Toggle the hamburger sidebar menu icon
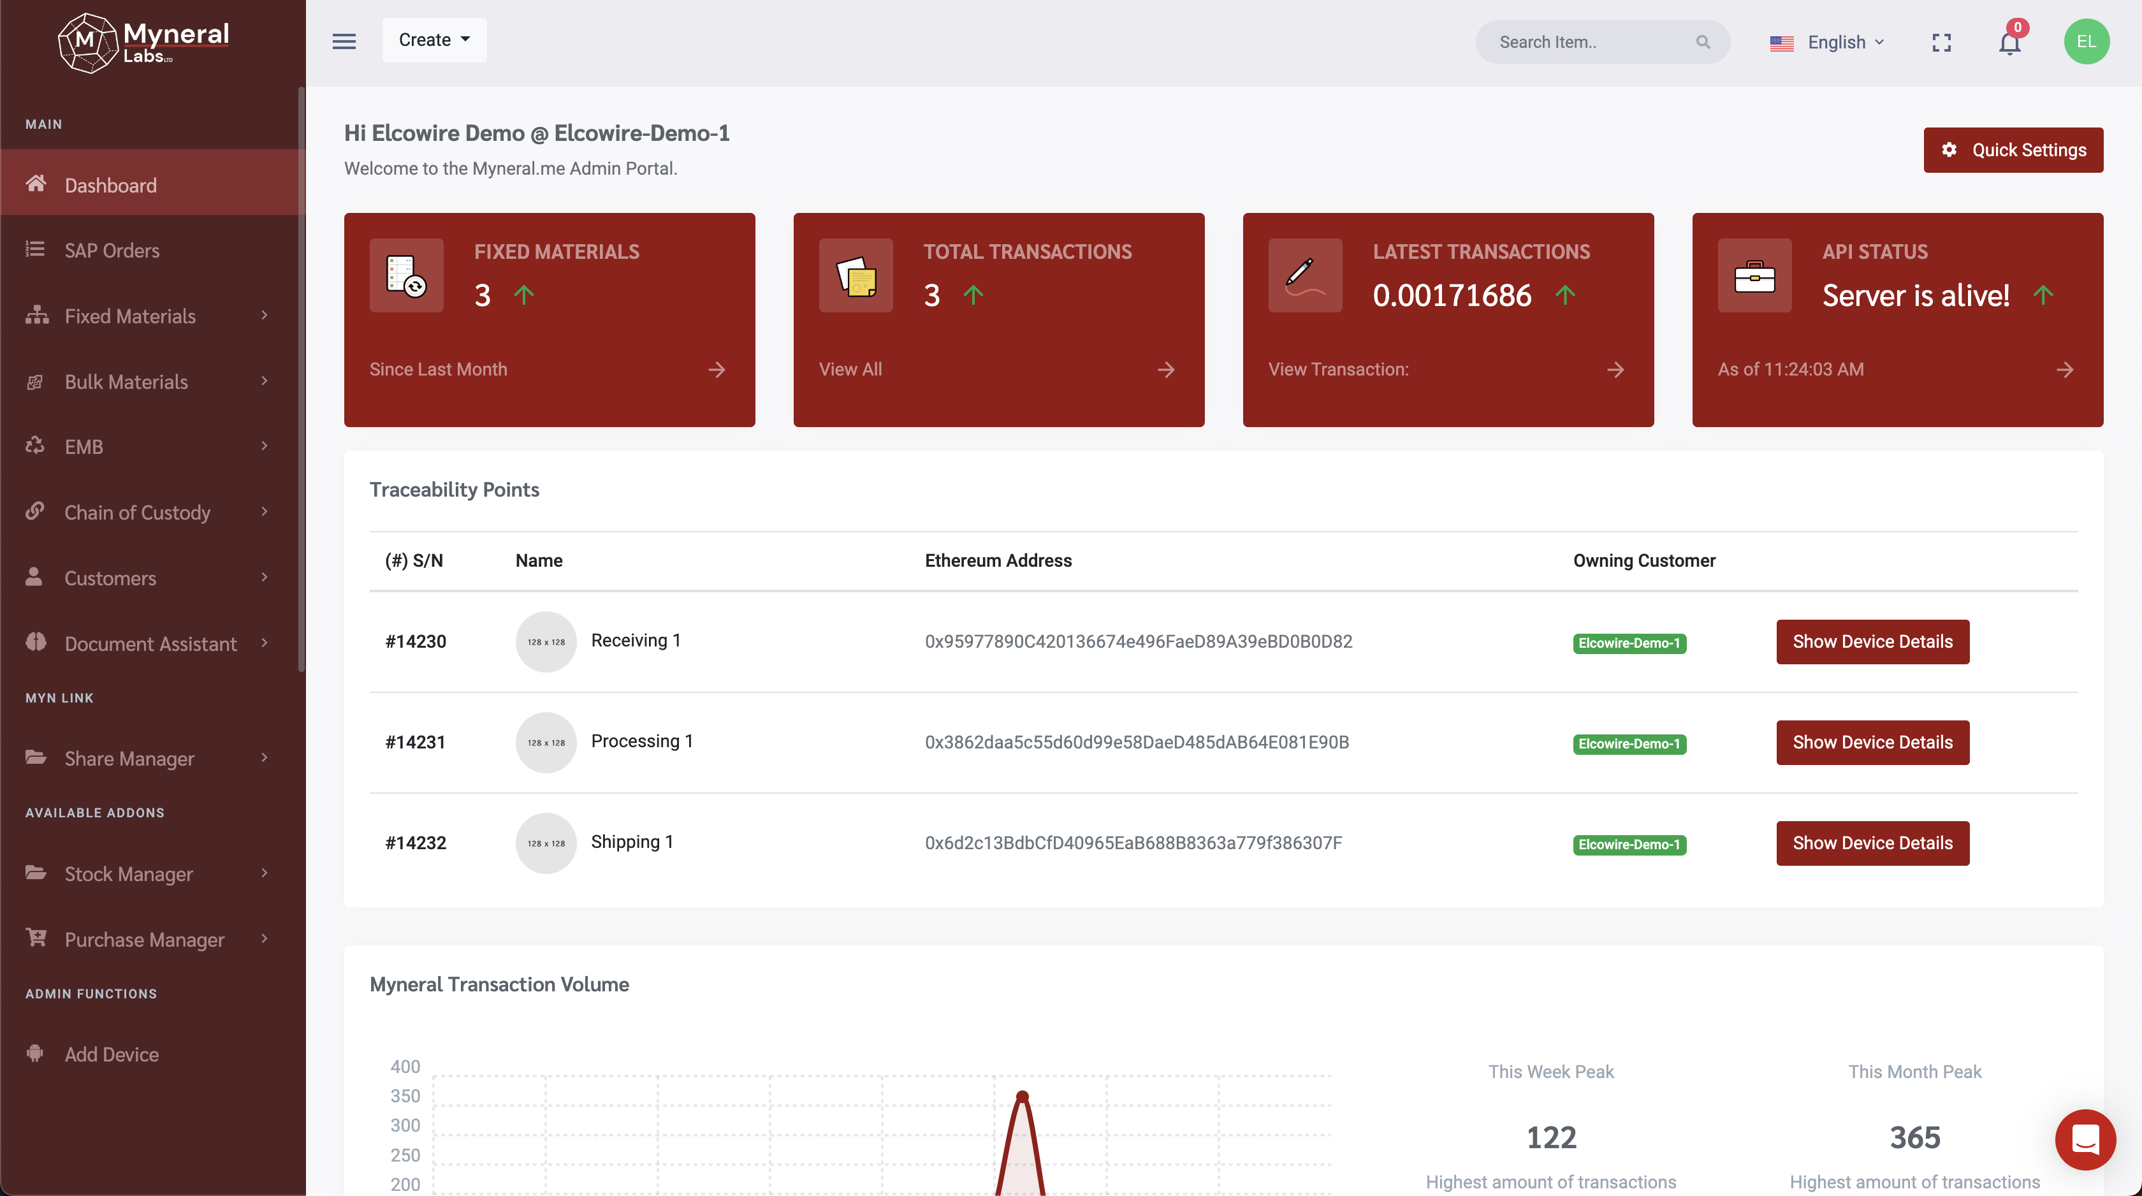Viewport: 2142px width, 1196px height. (344, 41)
